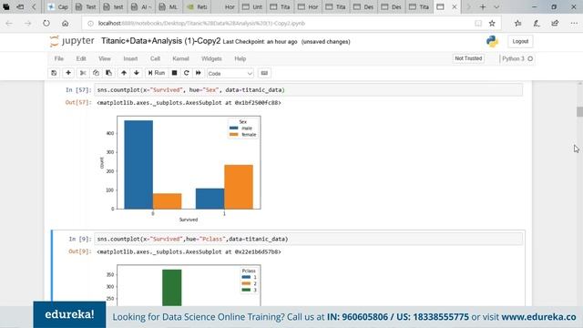Click the Sex countplot chart image
Viewport: 583px width, 328px height.
point(180,168)
